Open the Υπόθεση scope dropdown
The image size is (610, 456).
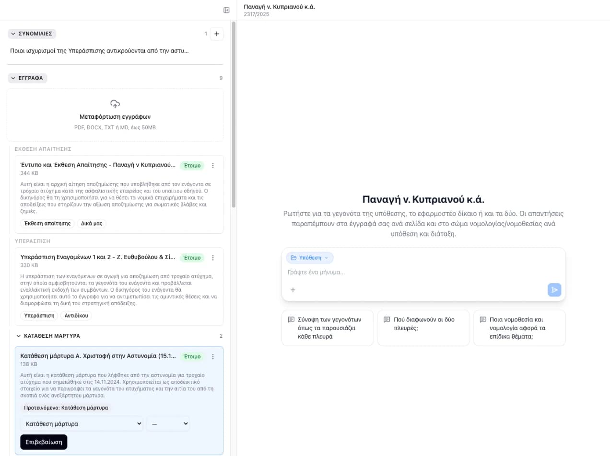(x=310, y=258)
